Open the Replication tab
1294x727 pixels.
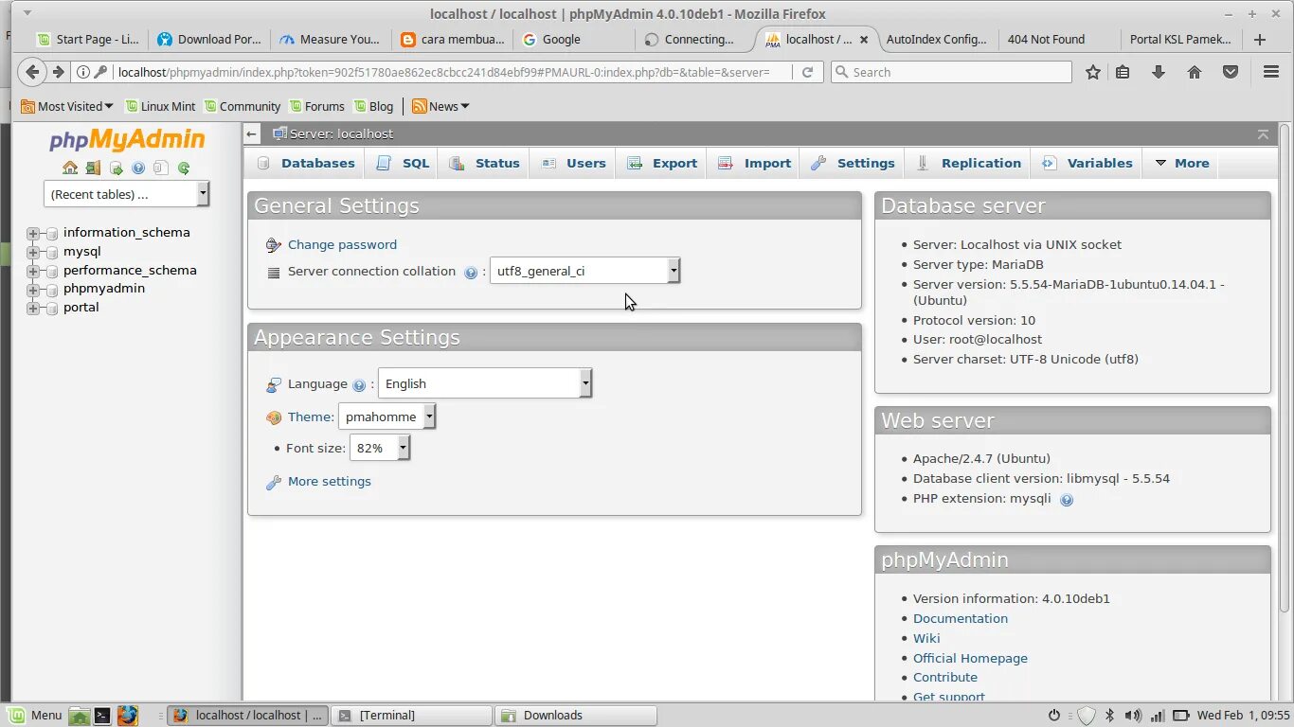pos(968,163)
